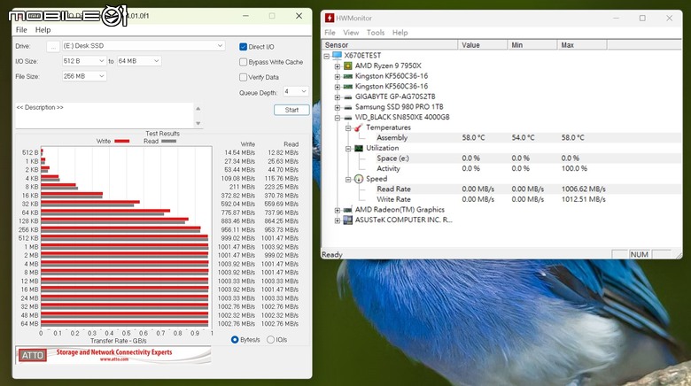Open the File menu in HWMonitor
The image size is (691, 386).
click(x=330, y=33)
